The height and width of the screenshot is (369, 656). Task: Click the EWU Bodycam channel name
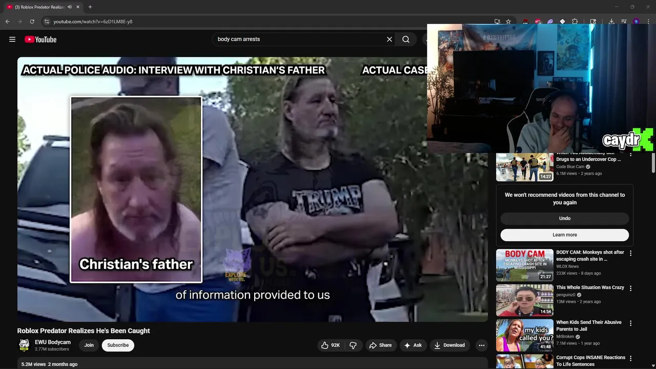coord(53,342)
